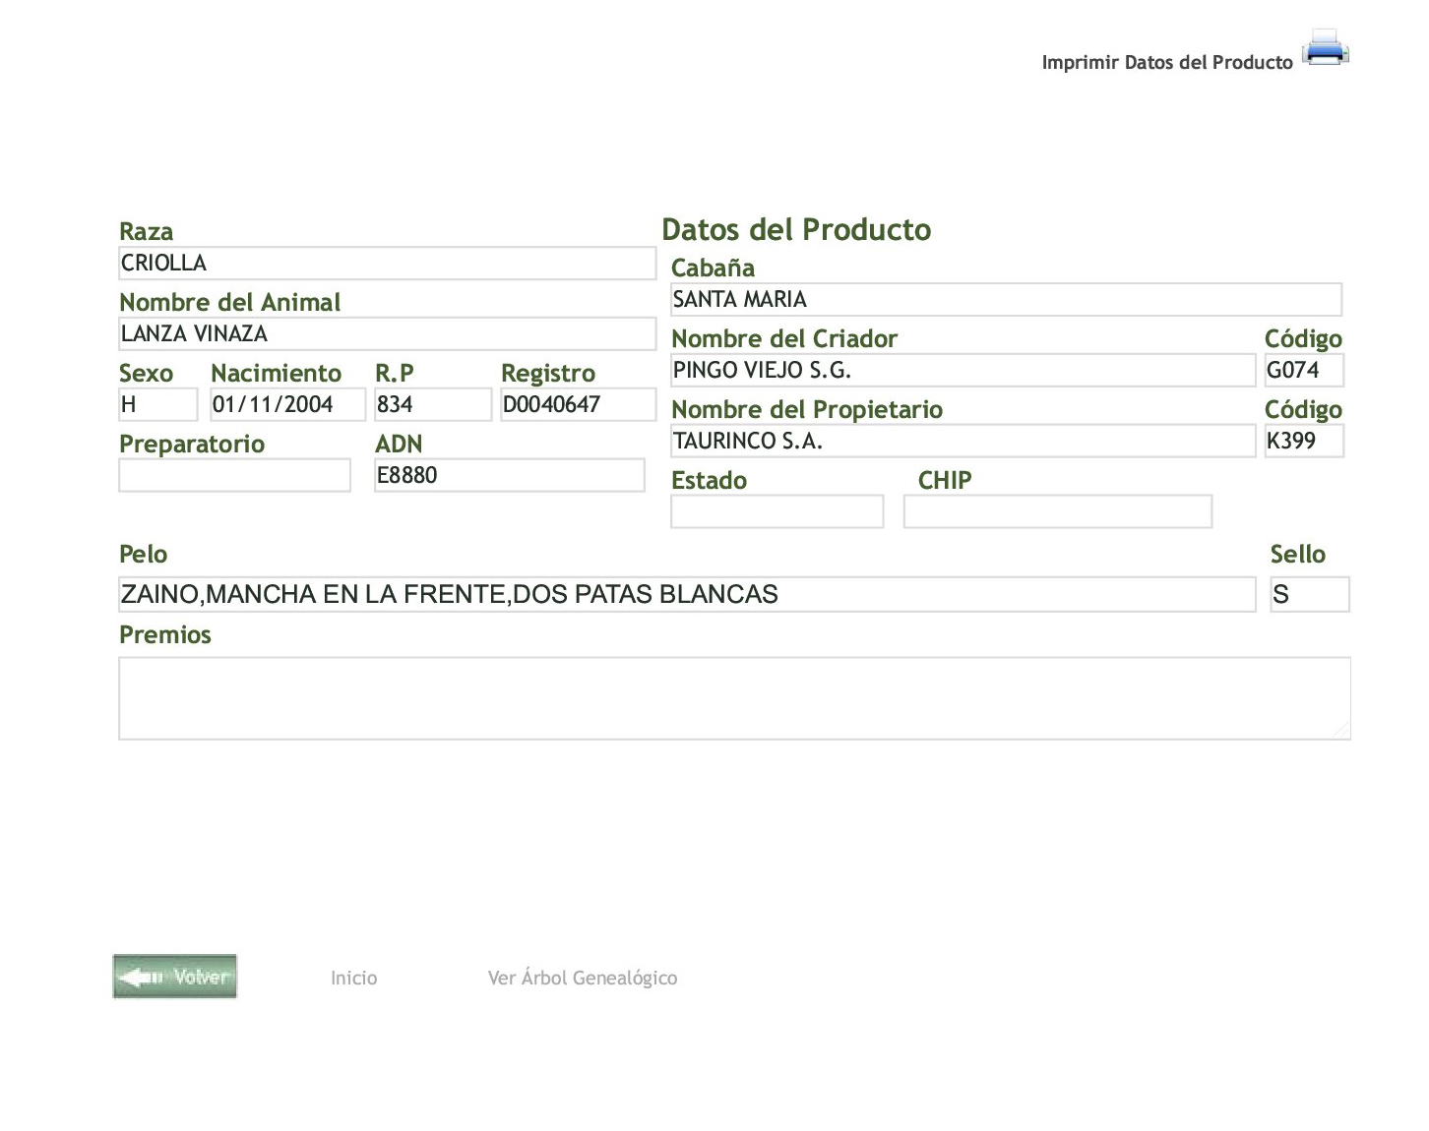
Task: Click the printer icon
Action: pyautogui.click(x=1325, y=48)
